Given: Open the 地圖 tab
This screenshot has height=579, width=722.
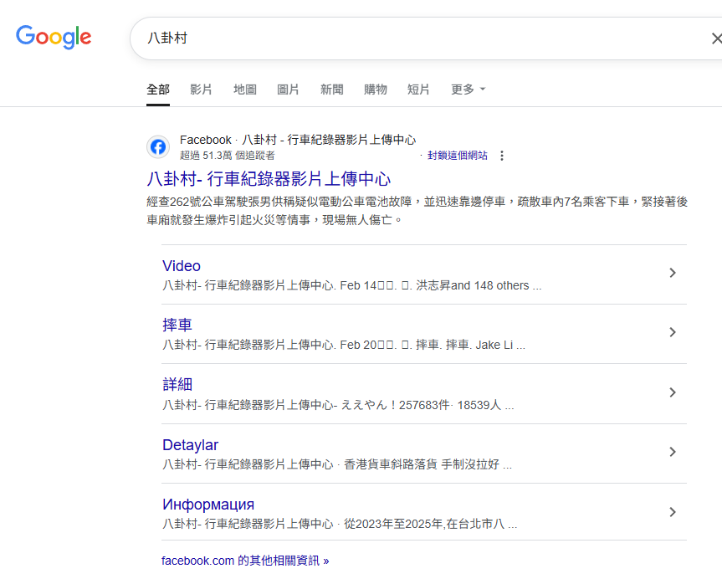Looking at the screenshot, I should [245, 90].
